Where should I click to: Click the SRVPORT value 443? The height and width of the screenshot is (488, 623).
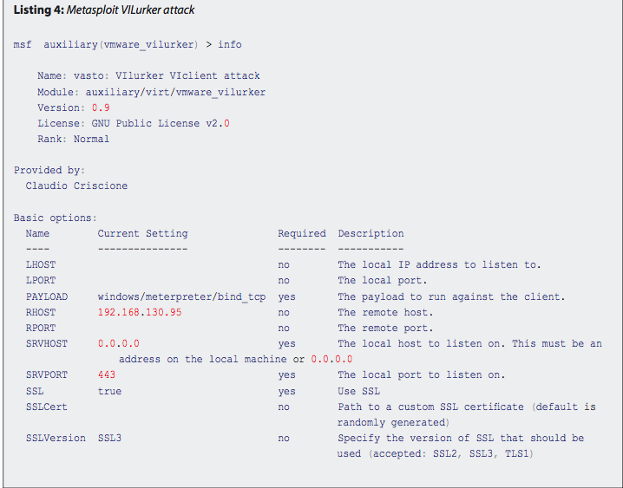pyautogui.click(x=107, y=374)
